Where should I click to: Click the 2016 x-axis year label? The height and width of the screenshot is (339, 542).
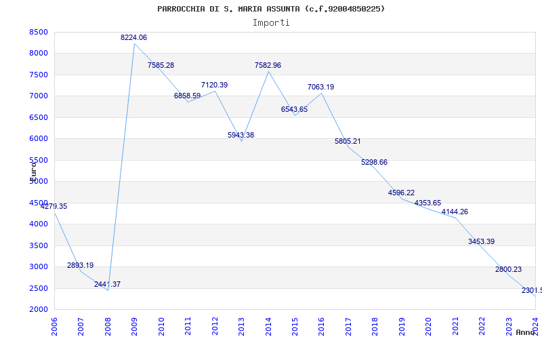coord(321,327)
